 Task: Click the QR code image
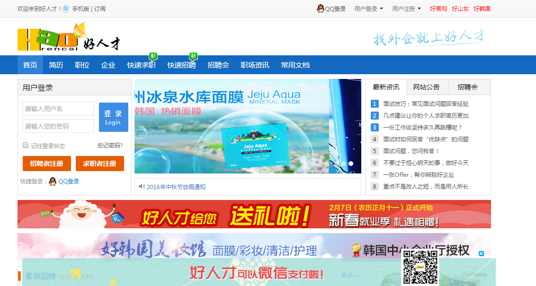pos(420,267)
